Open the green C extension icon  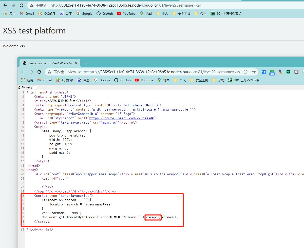click(288, 72)
